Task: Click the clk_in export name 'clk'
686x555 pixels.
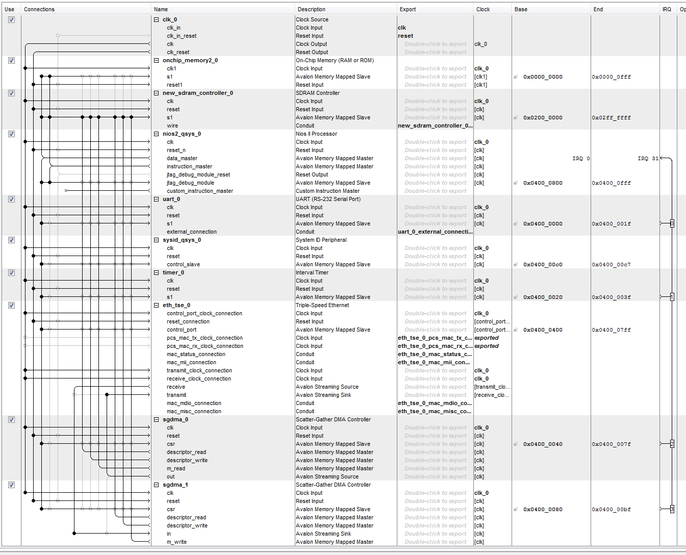Action: coord(402,28)
